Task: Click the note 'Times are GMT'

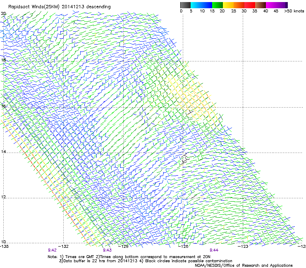Action: click(x=80, y=257)
